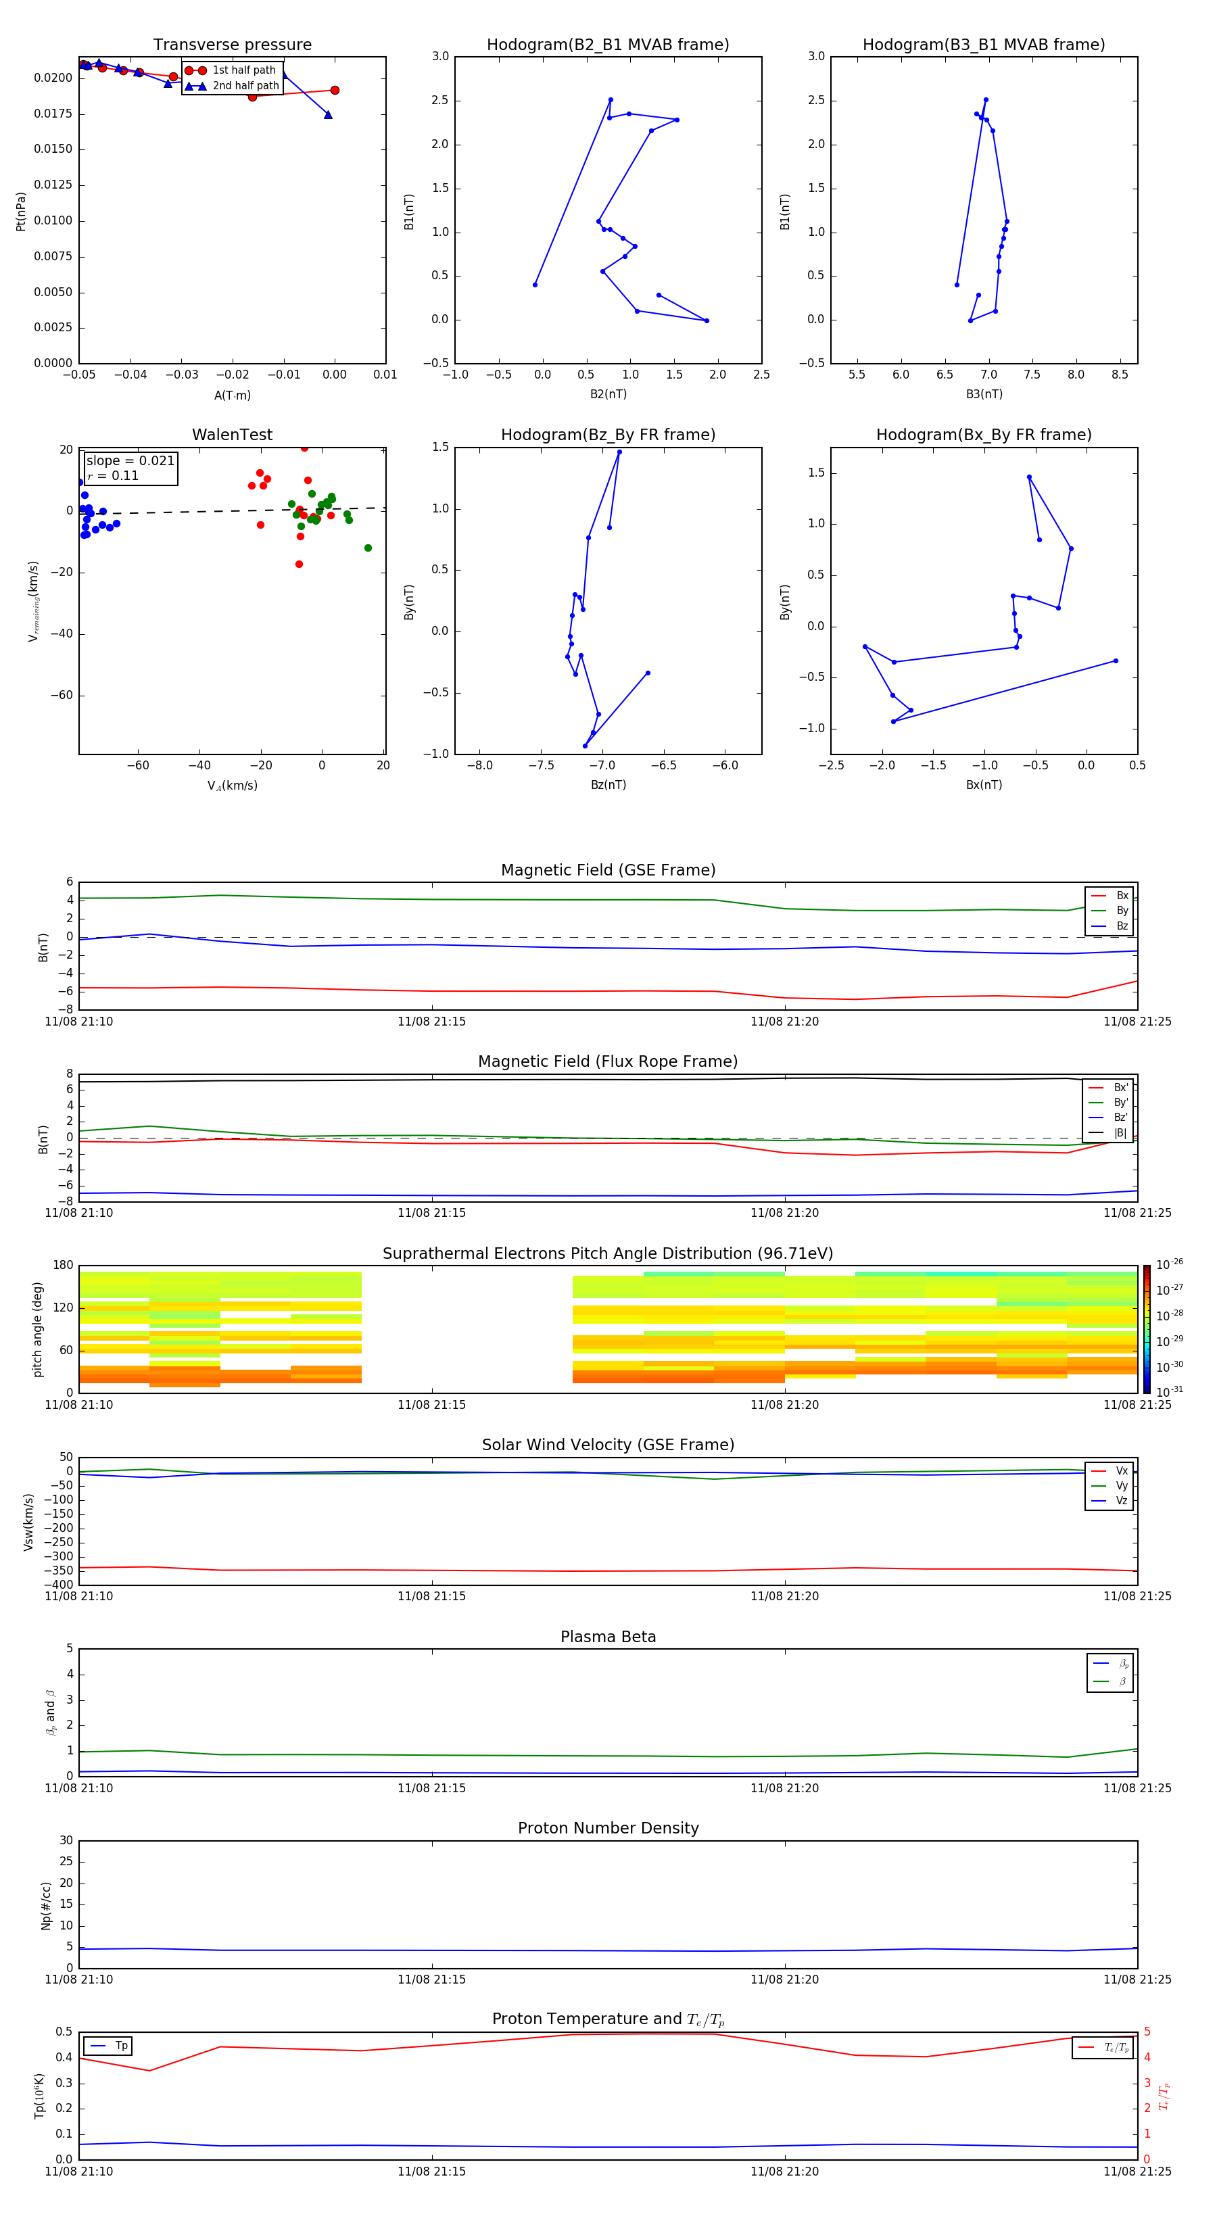Viewport: 1217px width, 2231px height.
Task: Click the 'Hodogram(B3_B1 MVAB frame)' title
Action: click(x=984, y=44)
